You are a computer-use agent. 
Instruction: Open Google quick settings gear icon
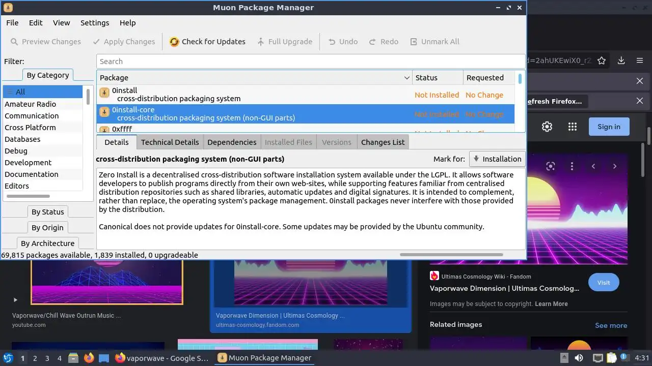[x=547, y=127]
